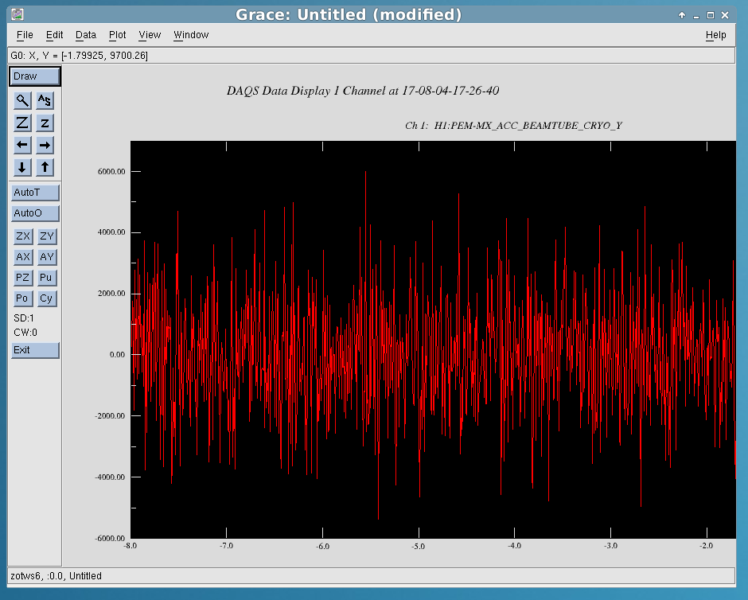The width and height of the screenshot is (748, 600).
Task: Click the X-axis label -8.0
Action: pos(131,546)
